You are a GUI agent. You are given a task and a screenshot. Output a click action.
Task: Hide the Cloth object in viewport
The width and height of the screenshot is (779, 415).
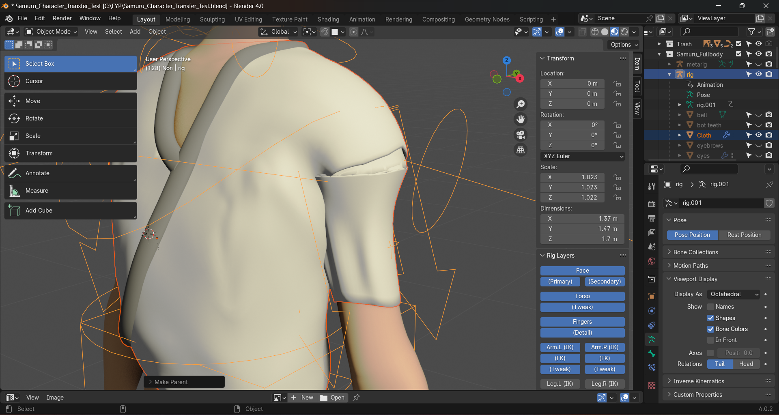758,135
